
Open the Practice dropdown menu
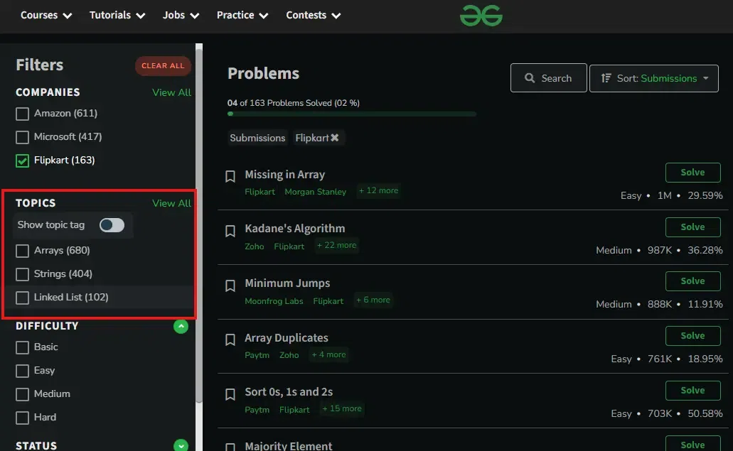(x=242, y=15)
